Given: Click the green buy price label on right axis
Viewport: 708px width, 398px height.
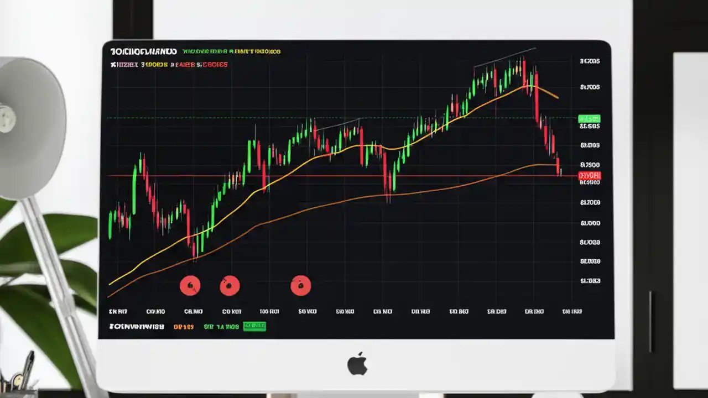Looking at the screenshot, I should coord(589,118).
